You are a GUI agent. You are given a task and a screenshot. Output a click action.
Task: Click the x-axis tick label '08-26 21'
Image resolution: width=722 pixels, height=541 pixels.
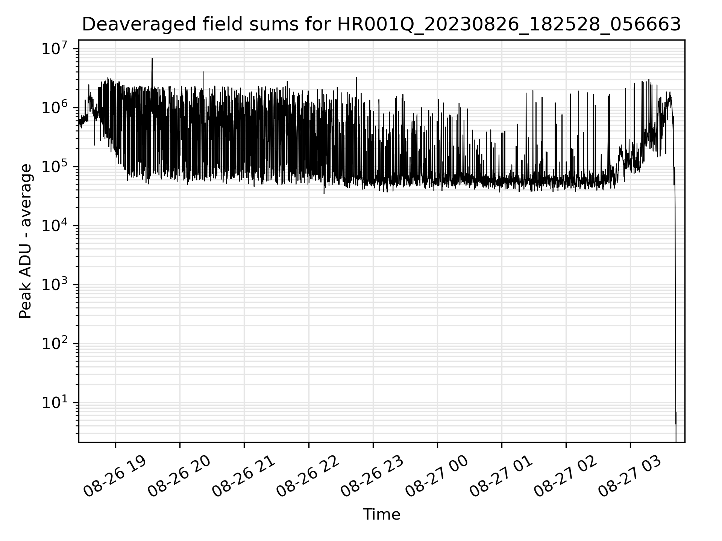point(244,477)
